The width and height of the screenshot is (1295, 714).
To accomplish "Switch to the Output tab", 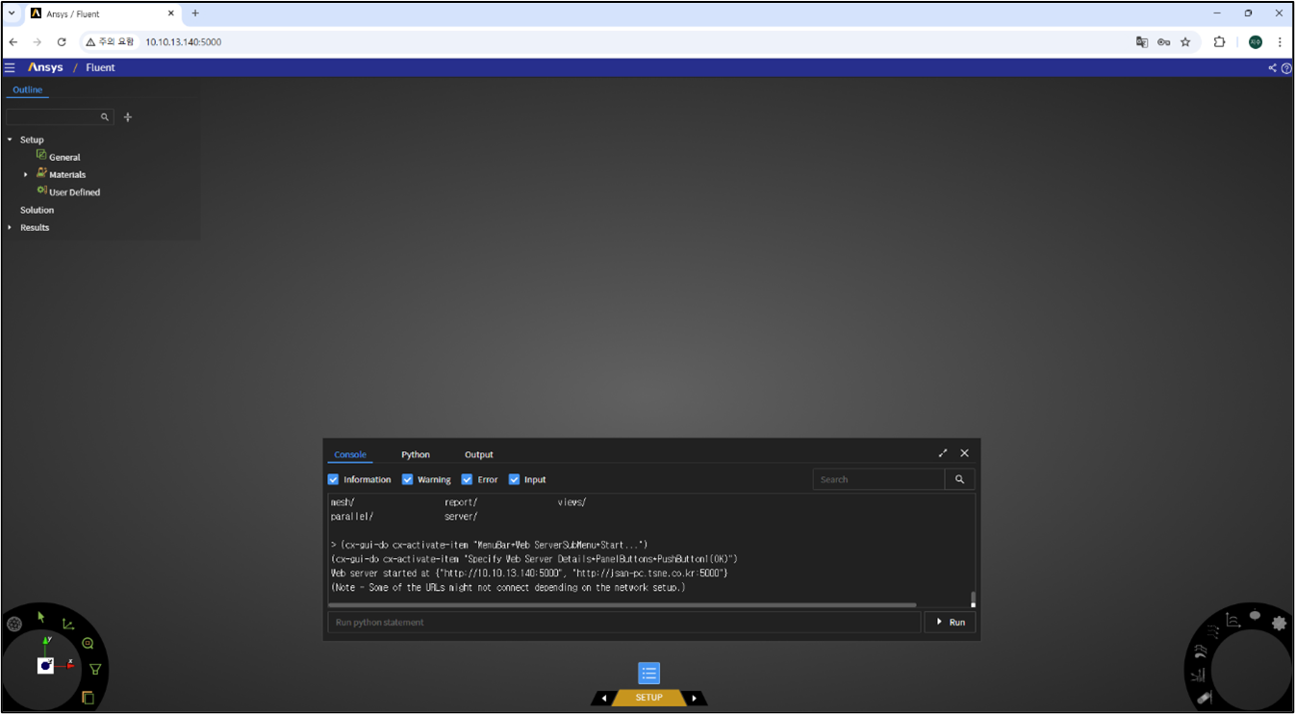I will [478, 454].
